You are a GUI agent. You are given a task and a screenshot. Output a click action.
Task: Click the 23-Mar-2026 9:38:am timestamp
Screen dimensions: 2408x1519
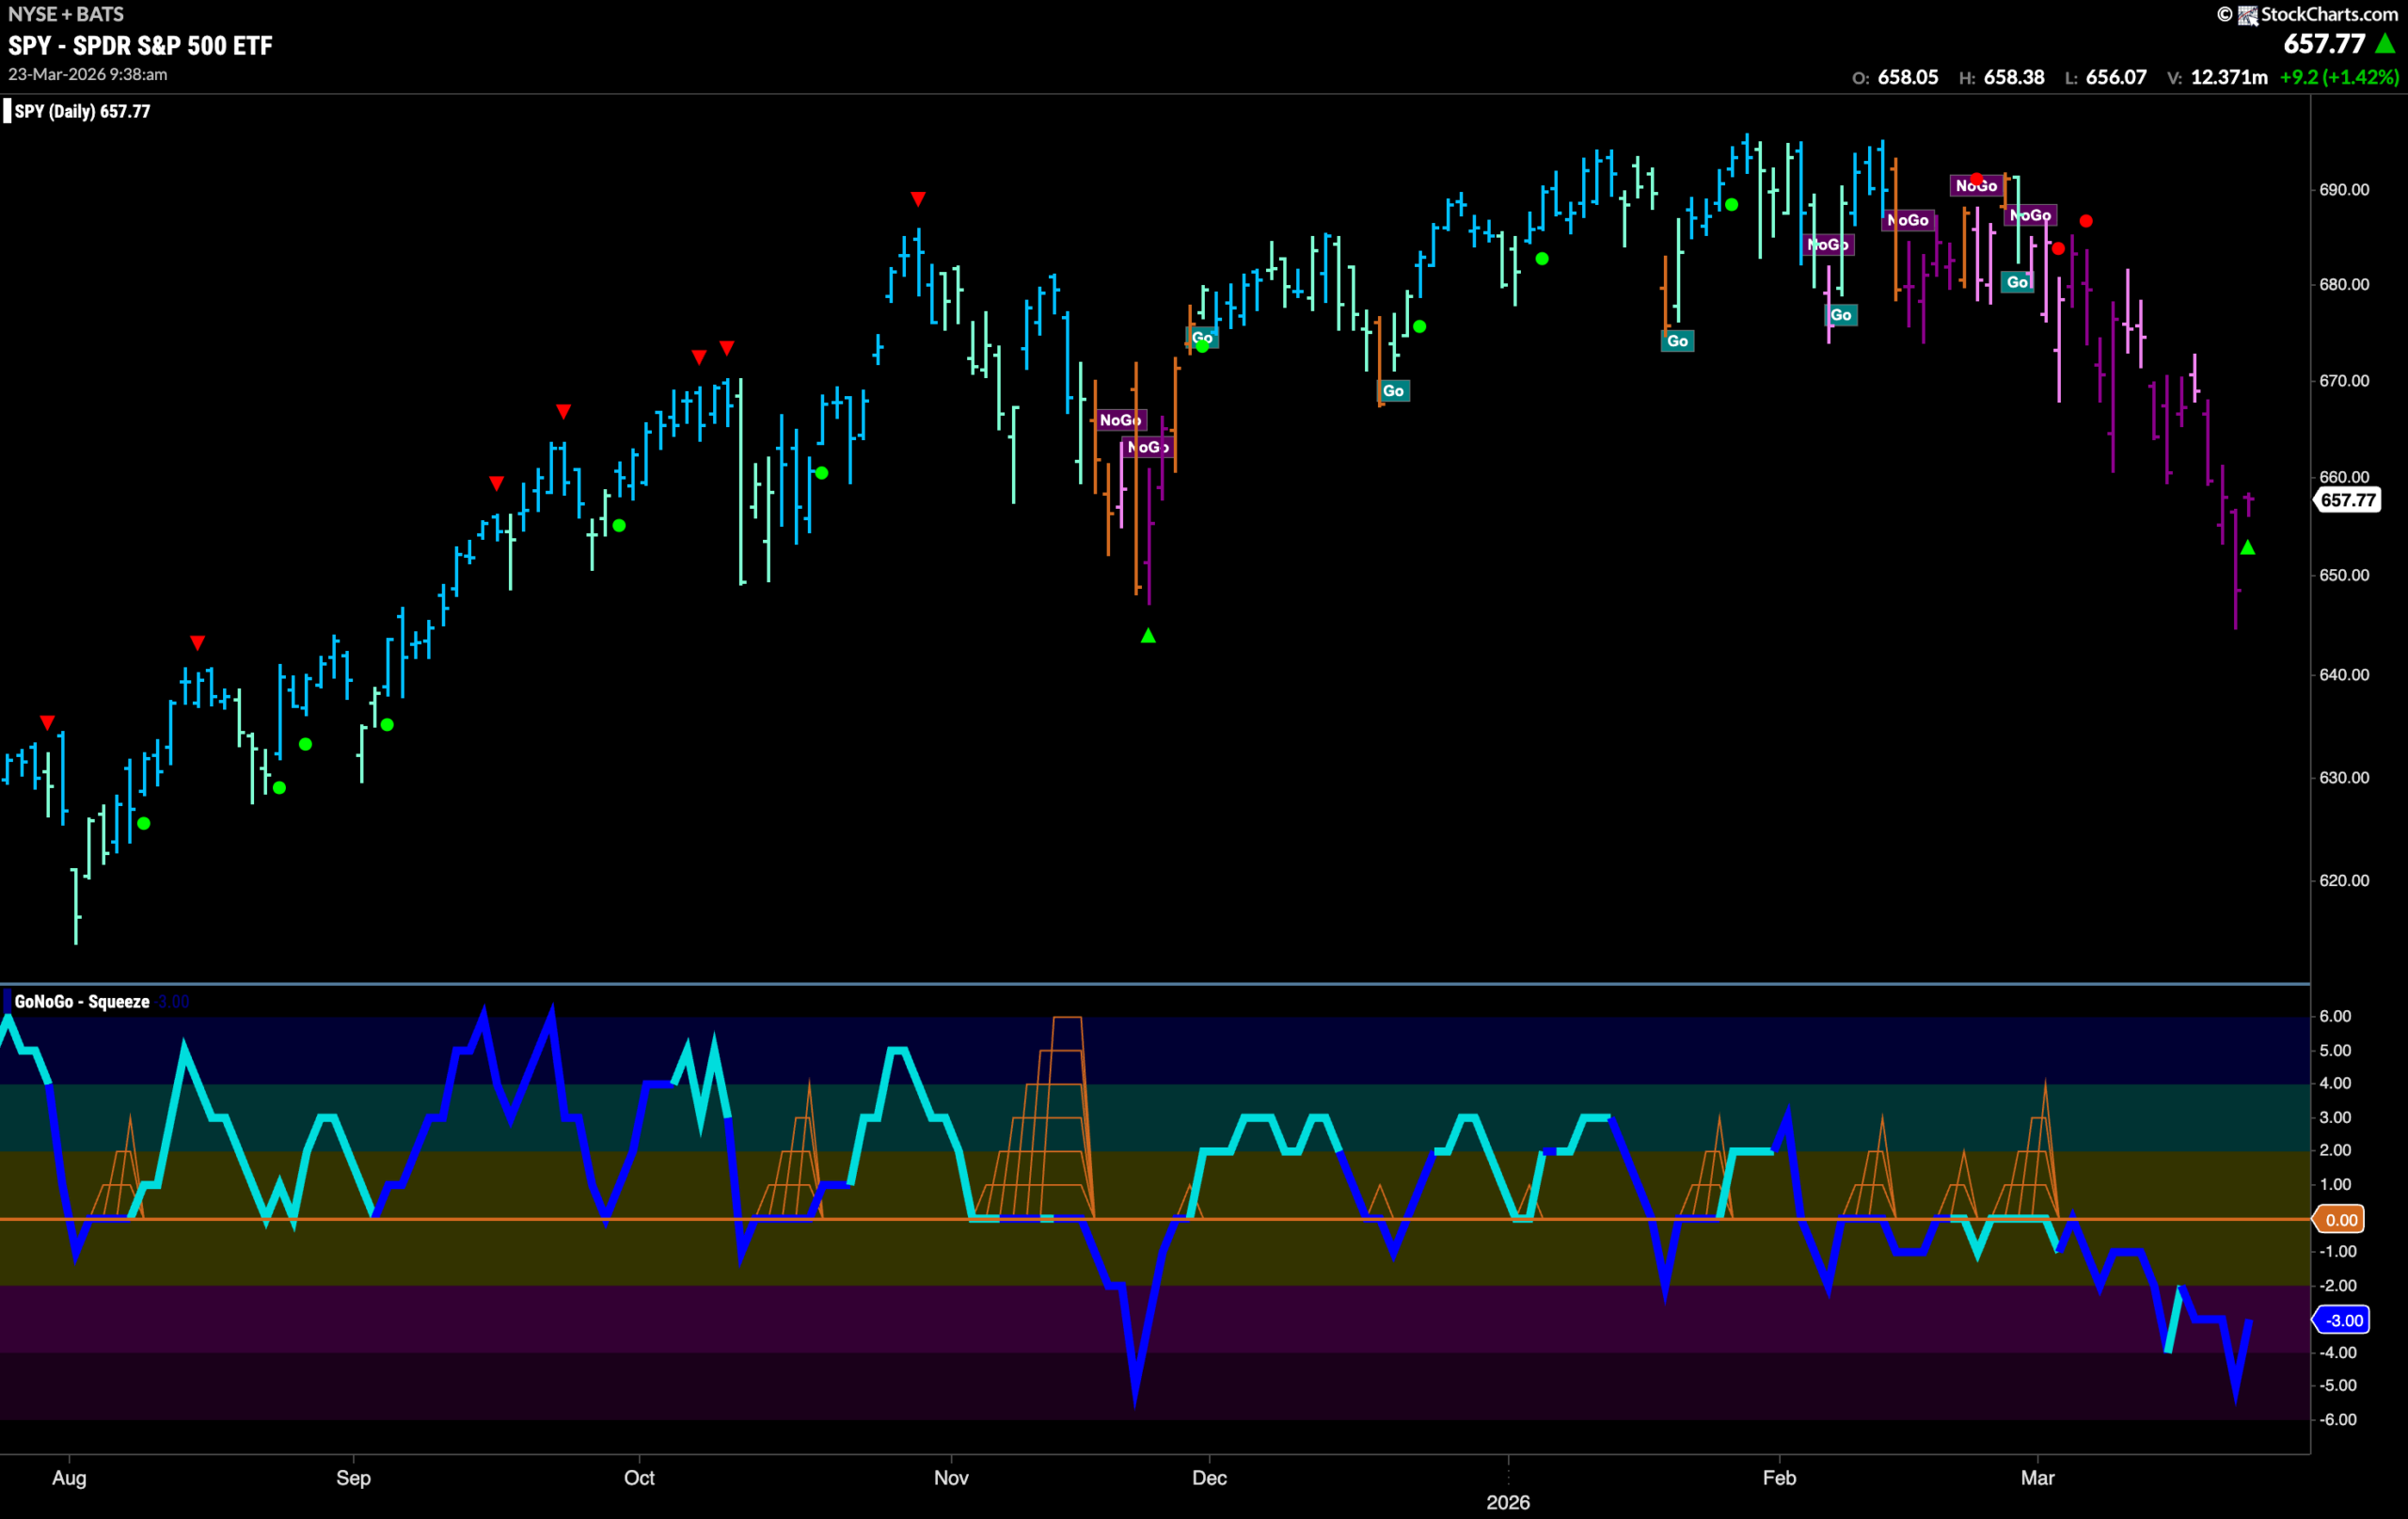coord(88,75)
